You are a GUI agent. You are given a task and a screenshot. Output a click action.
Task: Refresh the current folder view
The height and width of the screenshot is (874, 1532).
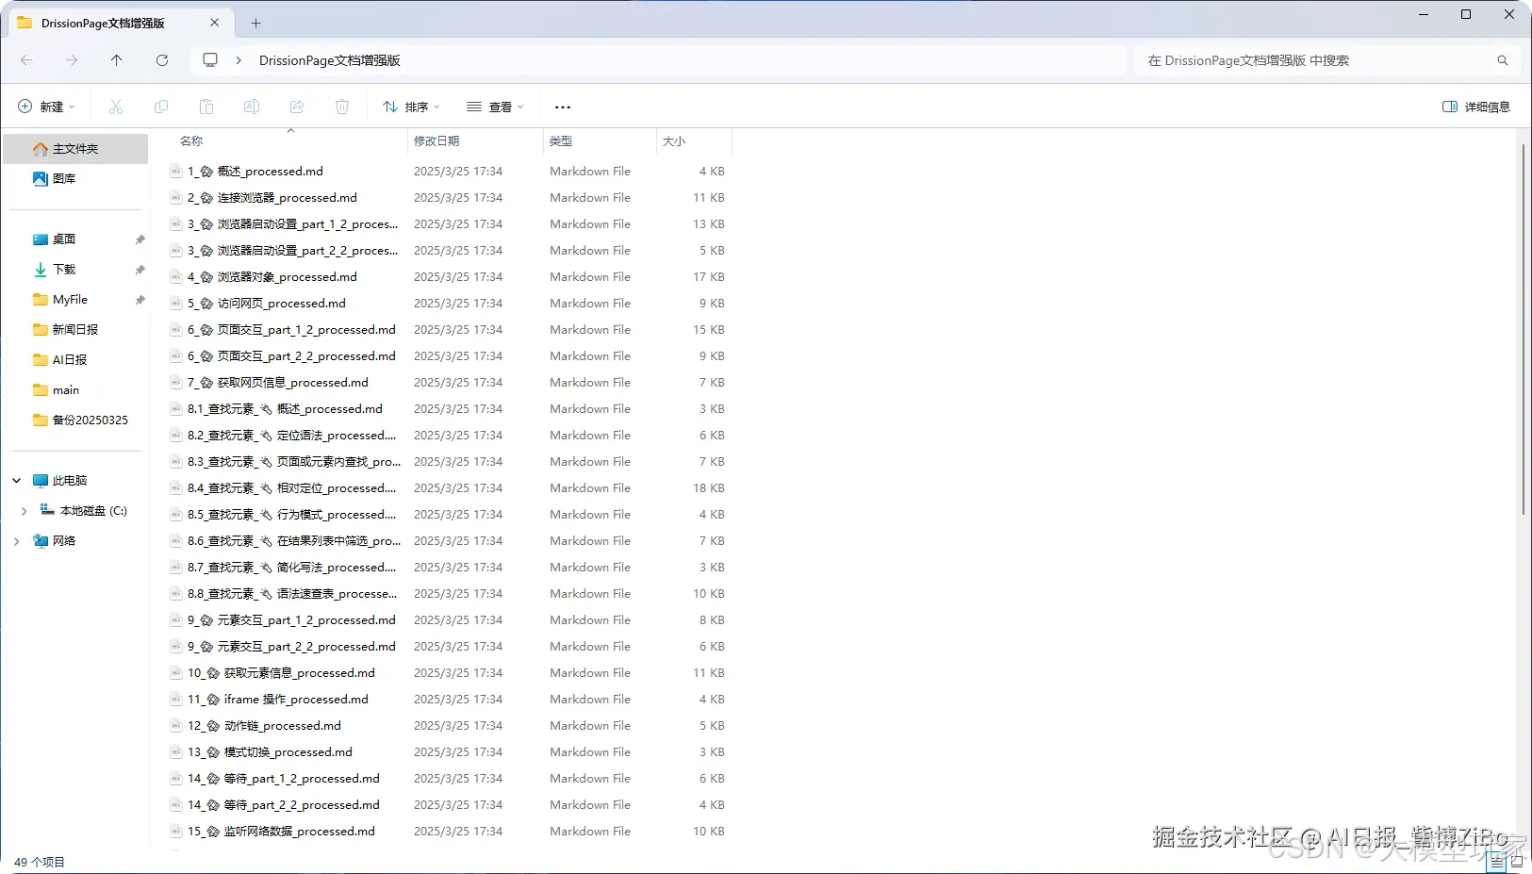(x=162, y=60)
